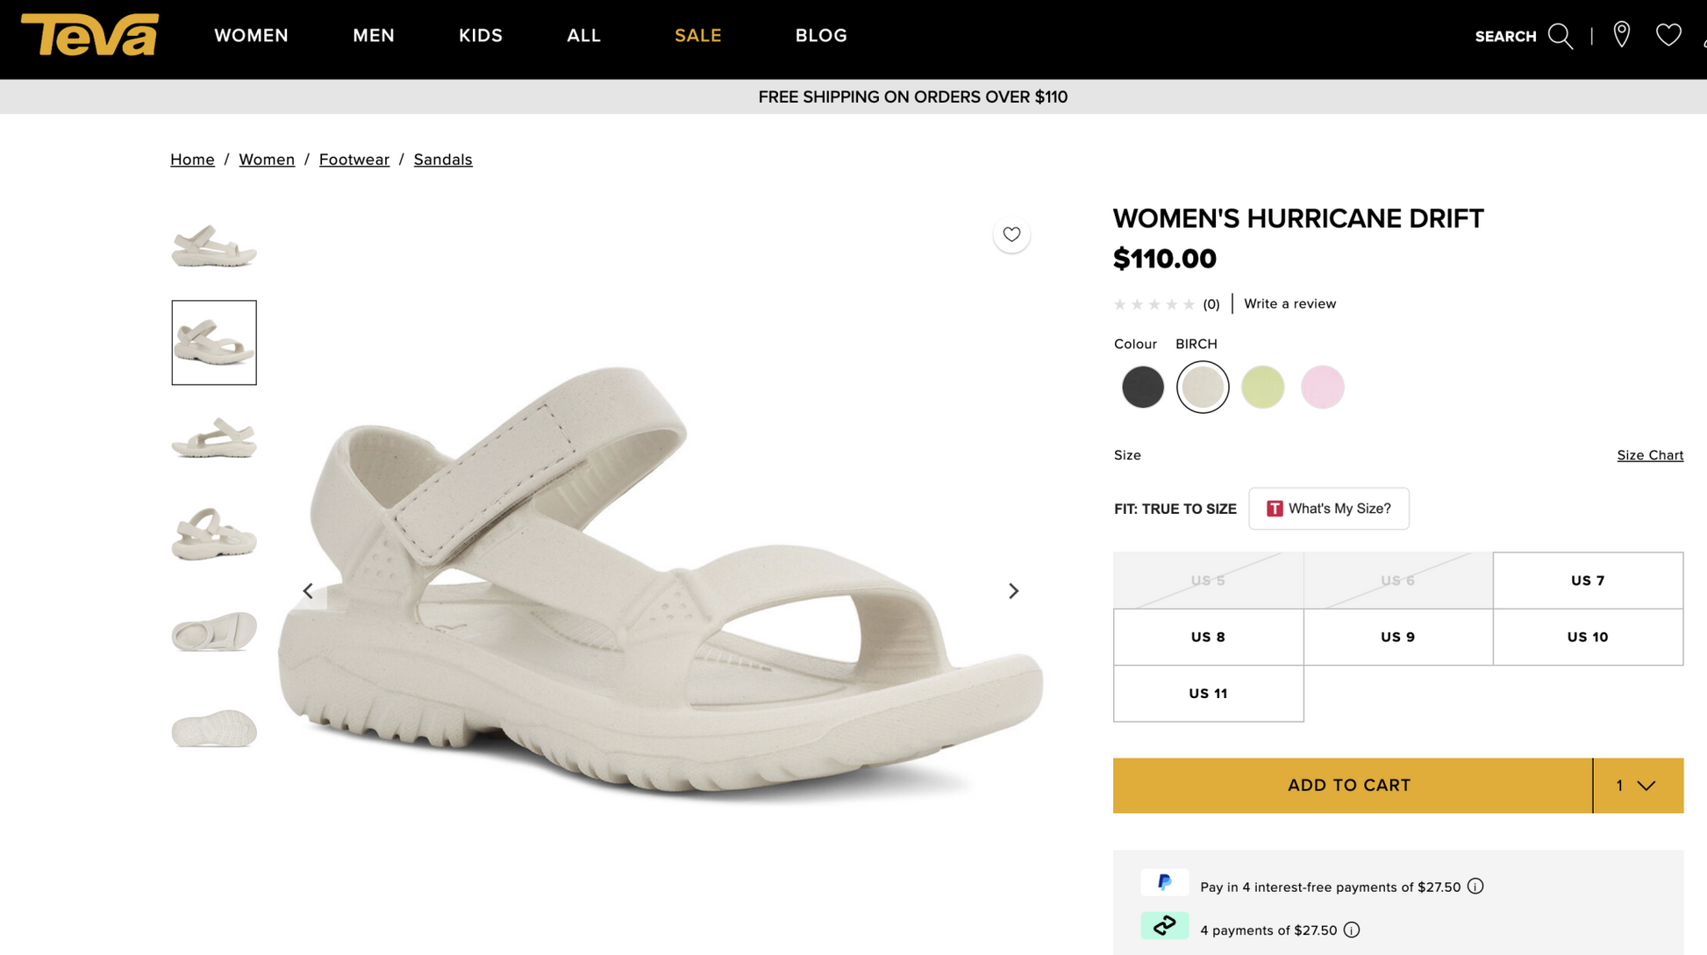Open the MEN menu
This screenshot has width=1707, height=955.
tap(374, 36)
